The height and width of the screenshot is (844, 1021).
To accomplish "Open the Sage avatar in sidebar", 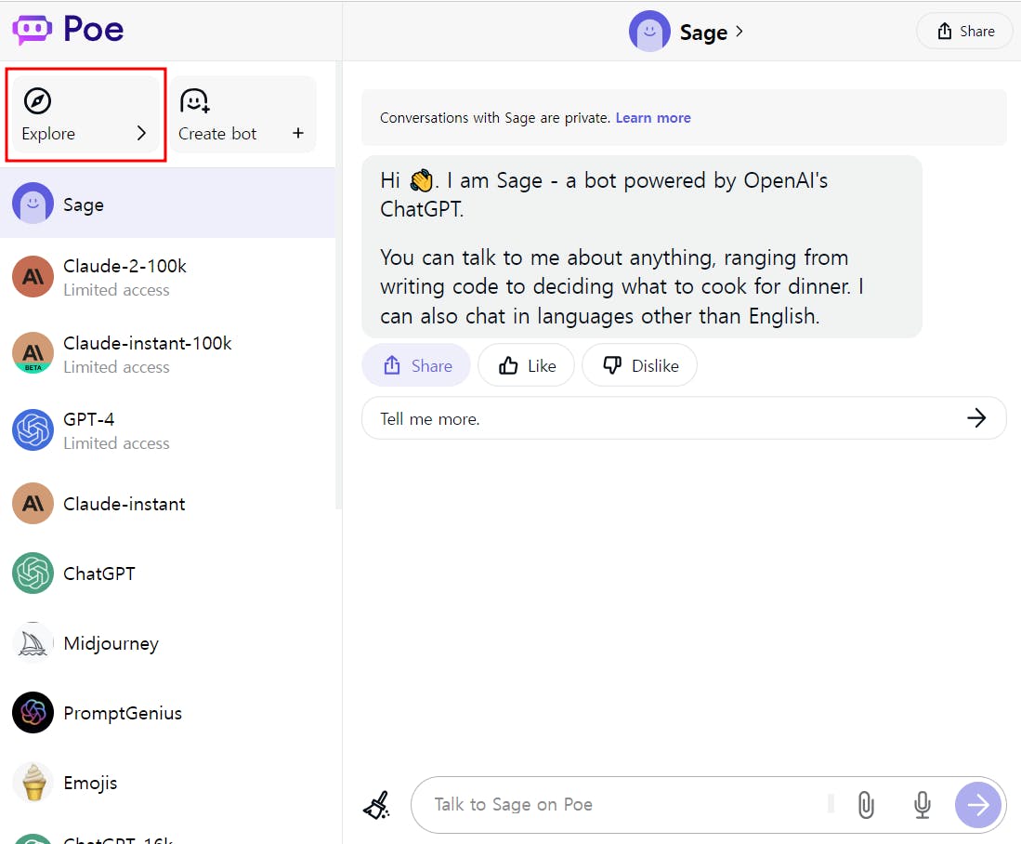I will click(33, 204).
